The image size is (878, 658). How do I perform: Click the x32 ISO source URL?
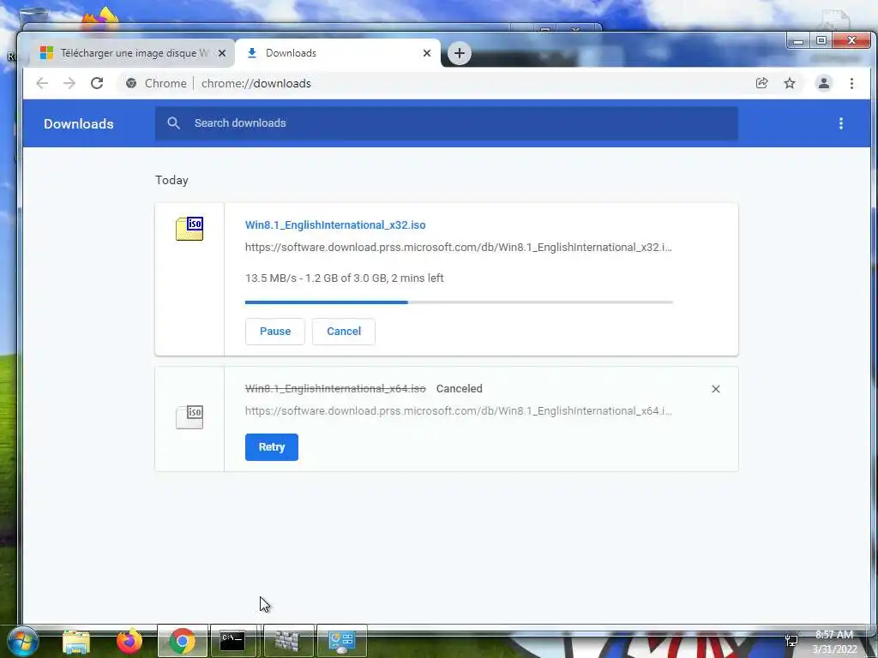coord(458,248)
